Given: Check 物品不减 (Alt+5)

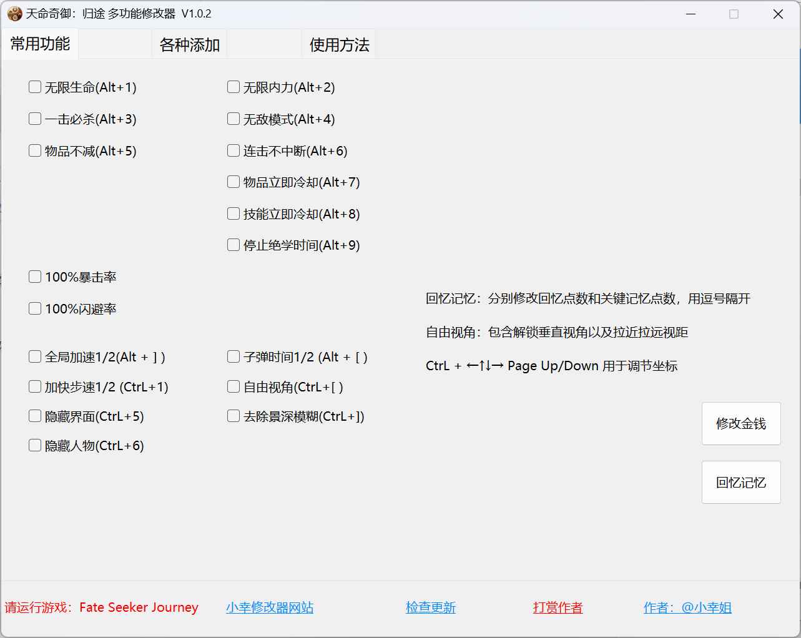Looking at the screenshot, I should point(35,150).
